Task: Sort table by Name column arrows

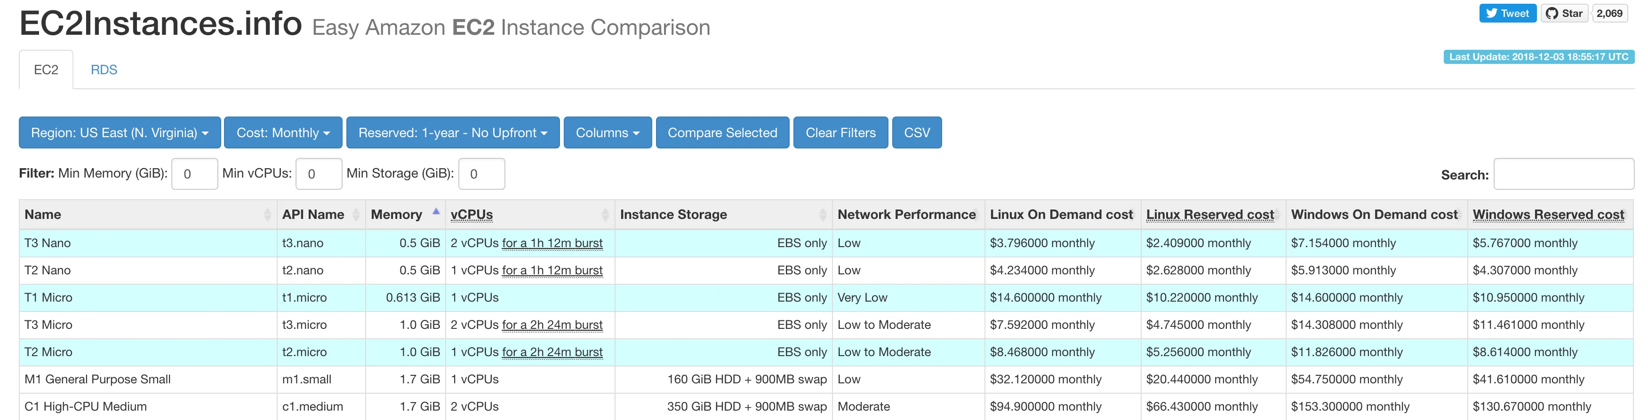Action: (267, 215)
